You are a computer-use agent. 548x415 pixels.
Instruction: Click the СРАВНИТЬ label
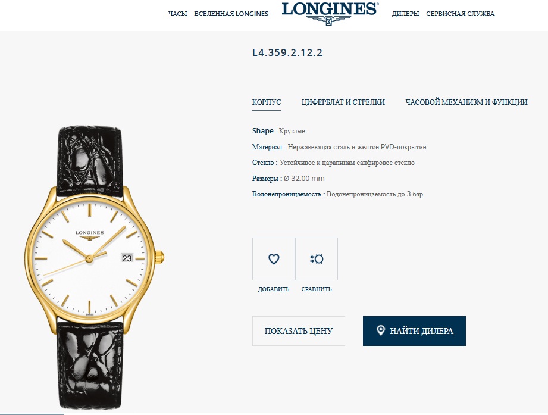[317, 289]
